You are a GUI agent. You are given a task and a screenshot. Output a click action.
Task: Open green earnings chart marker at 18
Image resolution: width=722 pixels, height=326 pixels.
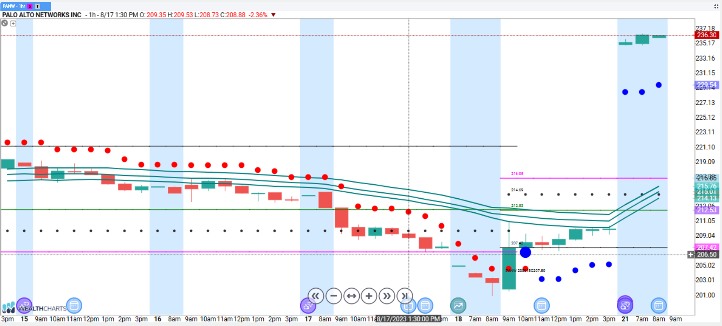pyautogui.click(x=458, y=306)
